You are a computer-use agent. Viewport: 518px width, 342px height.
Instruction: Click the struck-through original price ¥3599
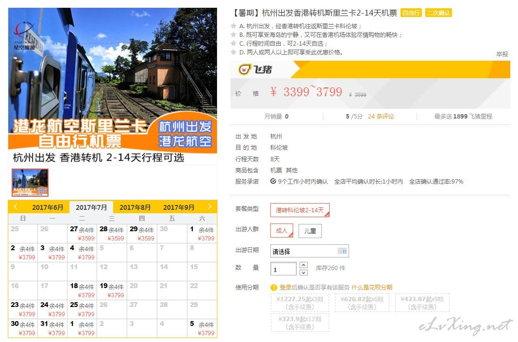pos(357,95)
